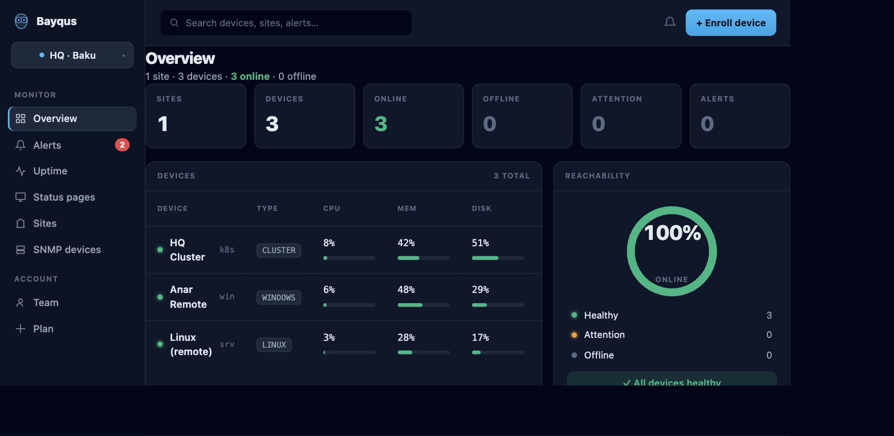
Task: Open the HQ · Baku site selector dropdown
Action: click(72, 55)
